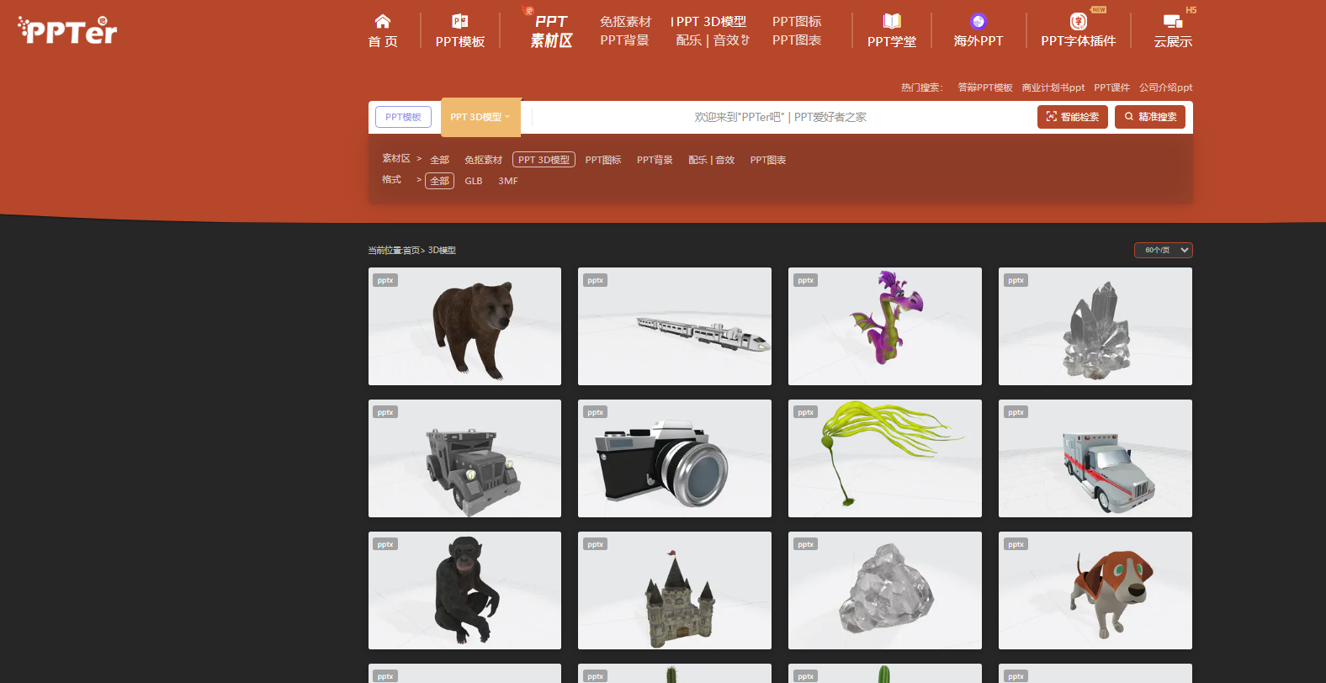Click the 3D模型 breadcrumb link
1326x683 pixels.
click(442, 251)
